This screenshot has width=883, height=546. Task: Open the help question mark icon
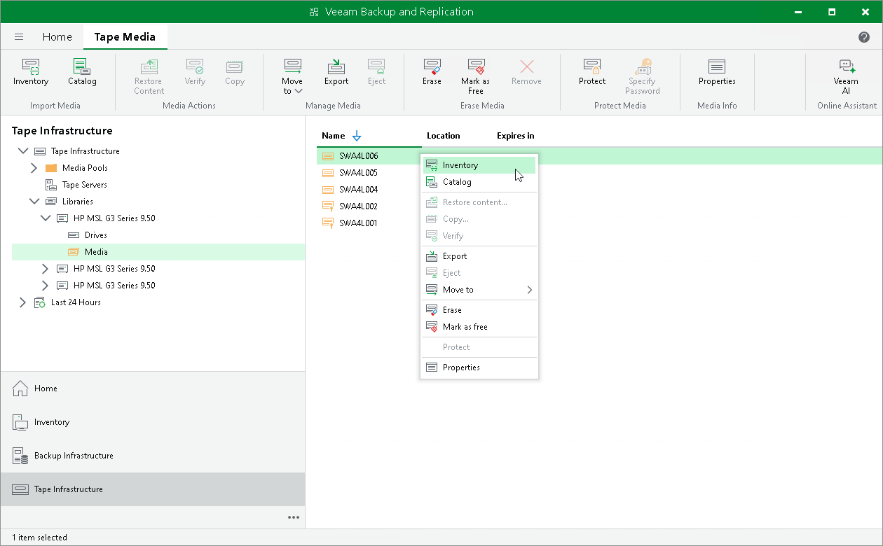pos(864,37)
